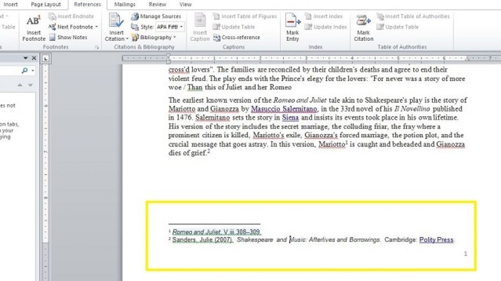The height and width of the screenshot is (281, 501).
Task: Open Footnotes dialog launcher
Action: pyautogui.click(x=97, y=48)
